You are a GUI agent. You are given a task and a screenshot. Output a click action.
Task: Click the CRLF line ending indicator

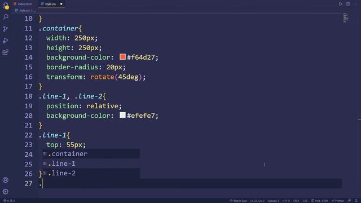point(296,201)
